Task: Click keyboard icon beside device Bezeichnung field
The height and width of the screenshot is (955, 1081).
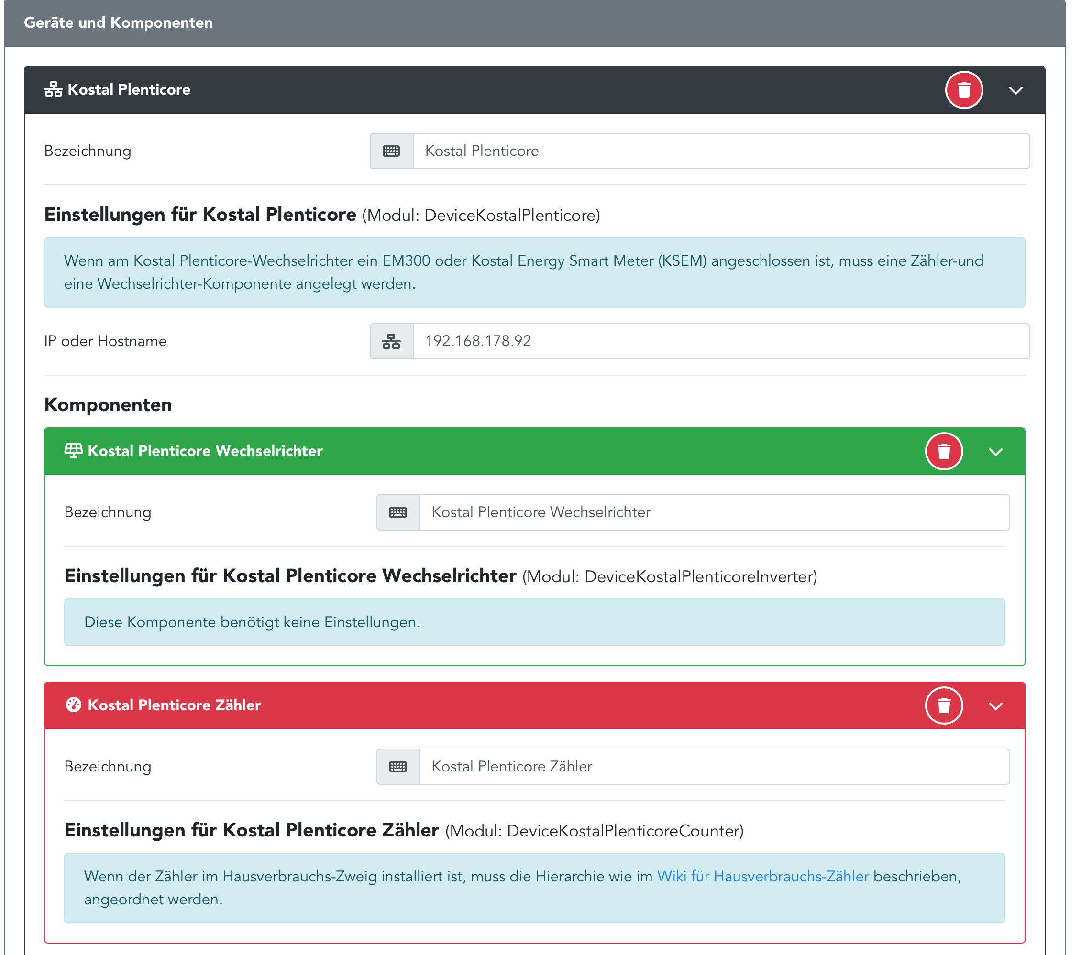Action: point(391,151)
